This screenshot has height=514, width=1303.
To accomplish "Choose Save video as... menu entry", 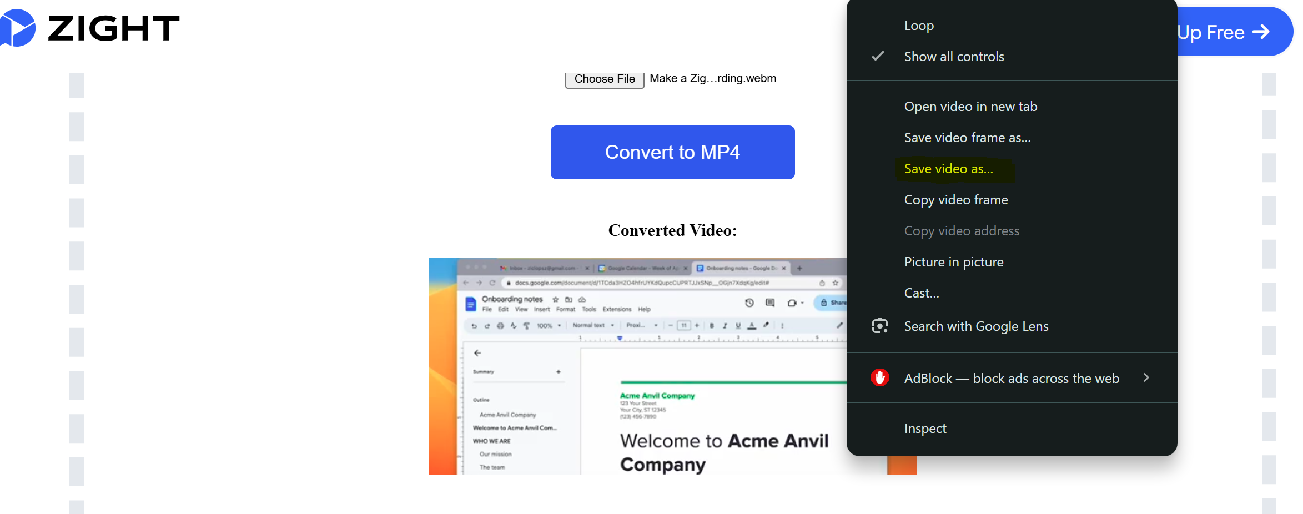I will point(1012,169).
